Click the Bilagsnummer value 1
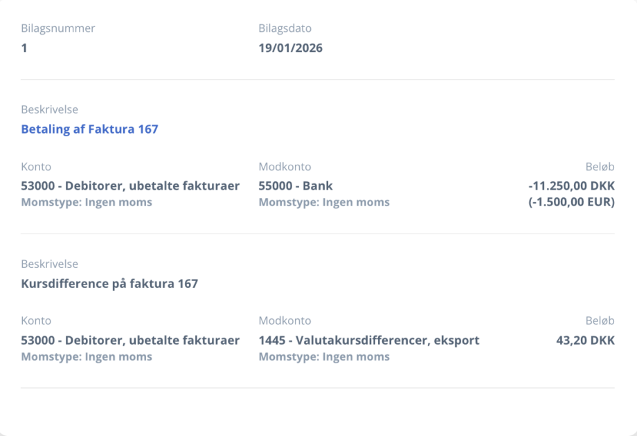Image resolution: width=637 pixels, height=436 pixels. click(24, 48)
